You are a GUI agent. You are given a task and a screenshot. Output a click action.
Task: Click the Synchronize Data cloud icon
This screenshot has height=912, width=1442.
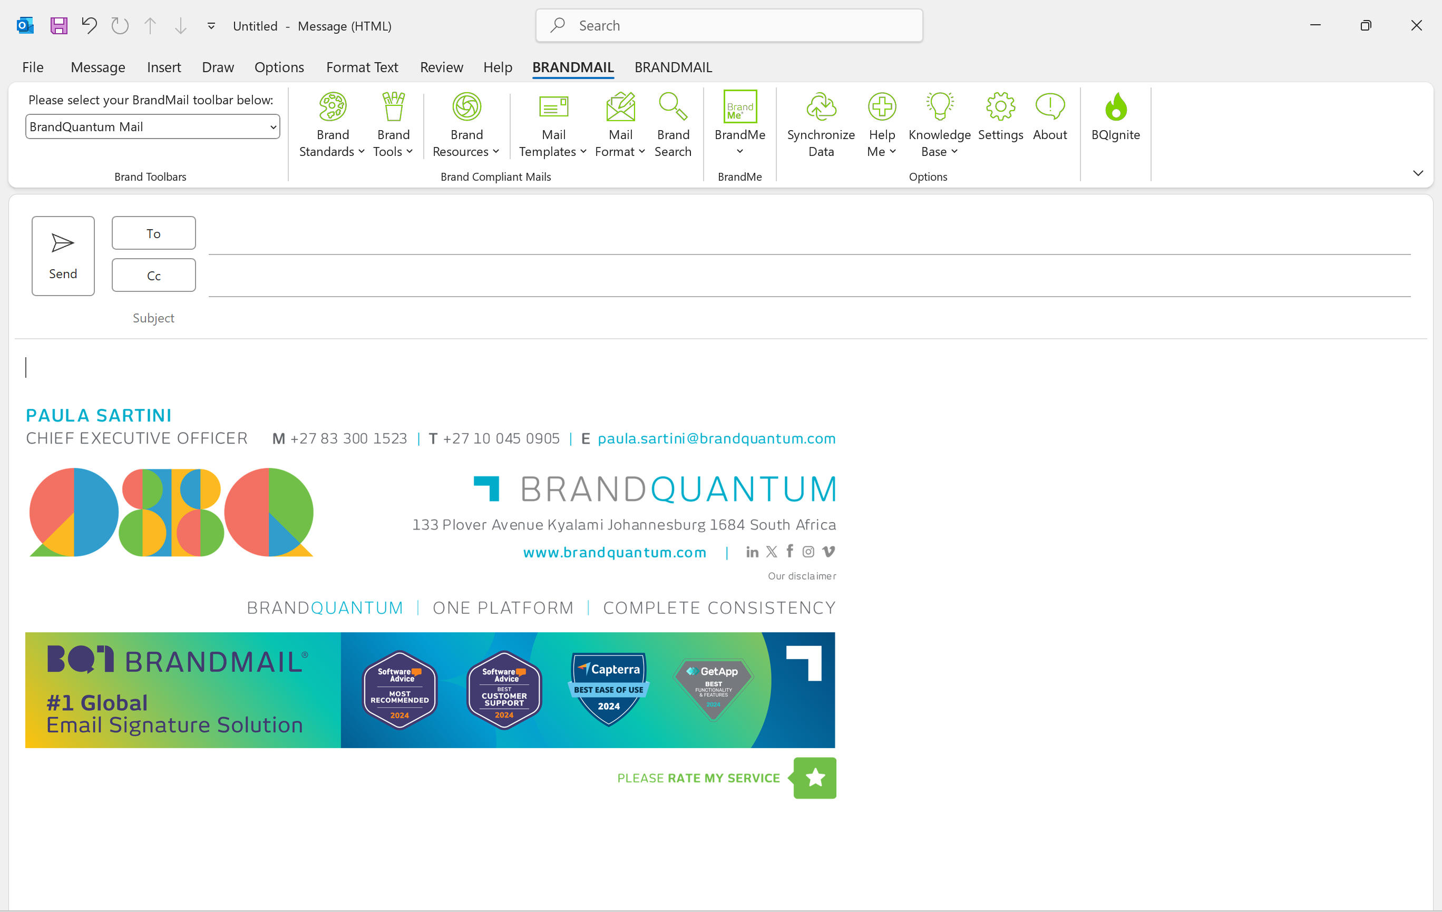click(x=821, y=106)
